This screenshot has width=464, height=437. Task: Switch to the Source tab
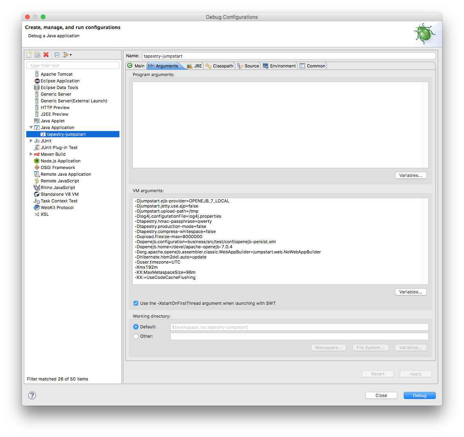[248, 66]
